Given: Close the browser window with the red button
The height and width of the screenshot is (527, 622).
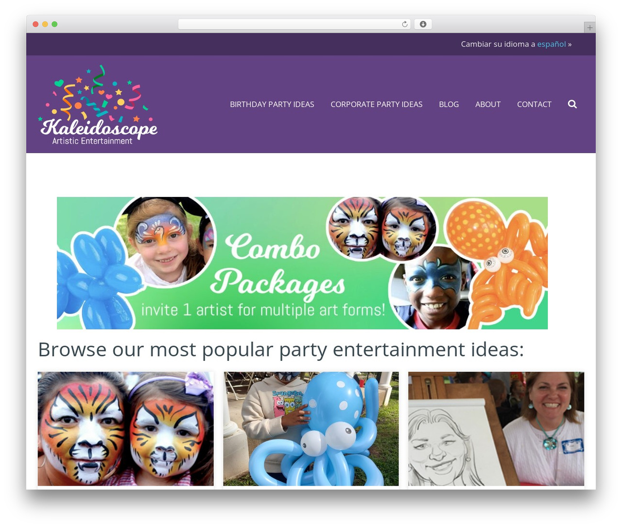Looking at the screenshot, I should (x=35, y=24).
